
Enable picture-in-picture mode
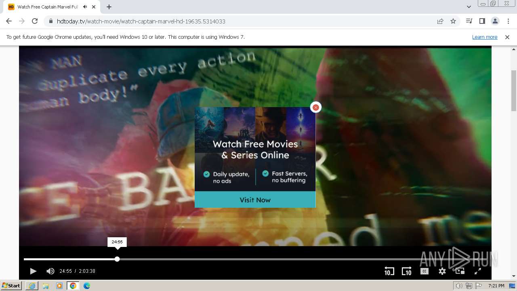[460, 271]
